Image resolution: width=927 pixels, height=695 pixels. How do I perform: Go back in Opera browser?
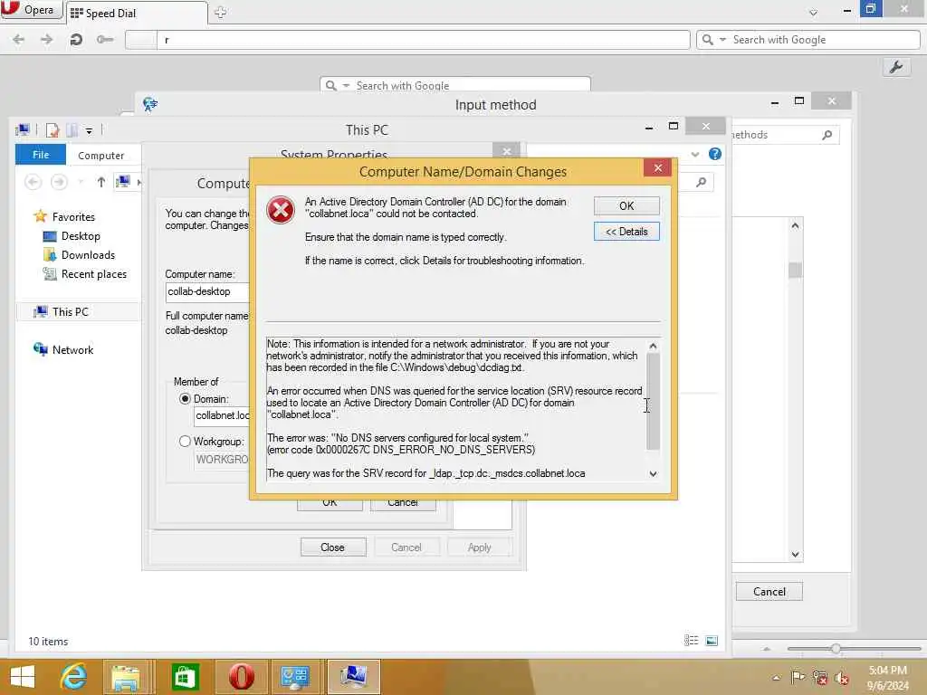pyautogui.click(x=19, y=40)
